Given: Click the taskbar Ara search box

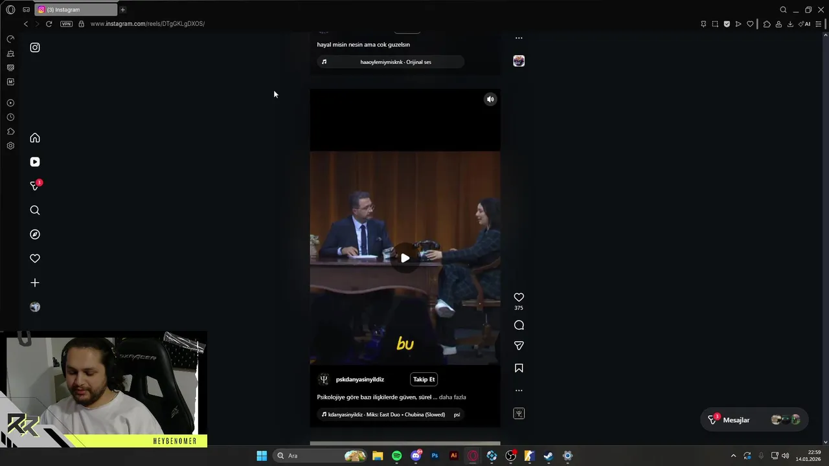Looking at the screenshot, I should tap(321, 456).
